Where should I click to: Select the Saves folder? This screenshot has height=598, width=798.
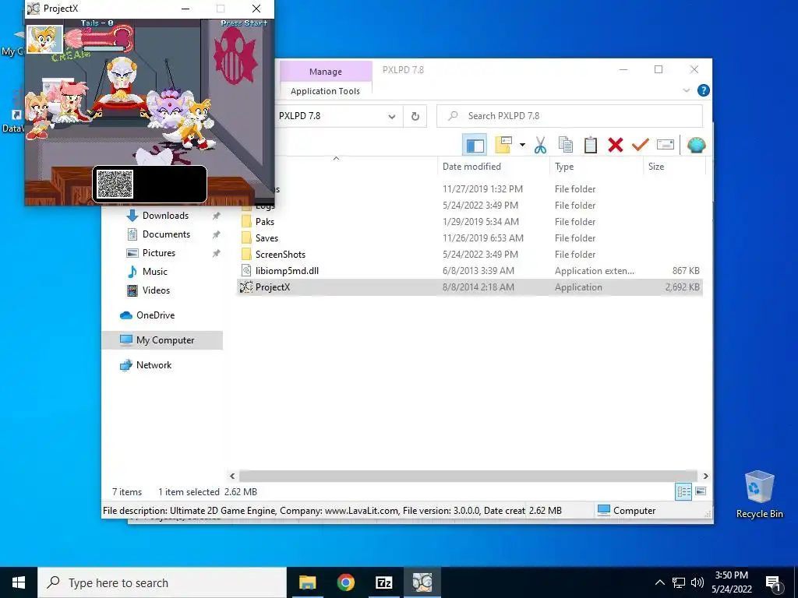pyautogui.click(x=267, y=238)
